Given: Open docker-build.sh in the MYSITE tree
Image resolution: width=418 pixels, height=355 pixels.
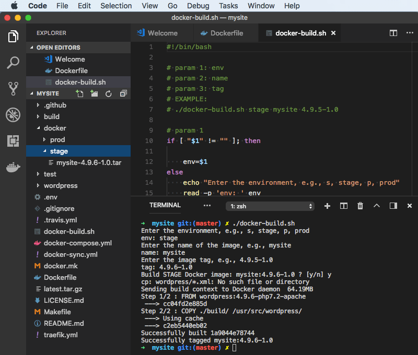Looking at the screenshot, I should point(78,231).
